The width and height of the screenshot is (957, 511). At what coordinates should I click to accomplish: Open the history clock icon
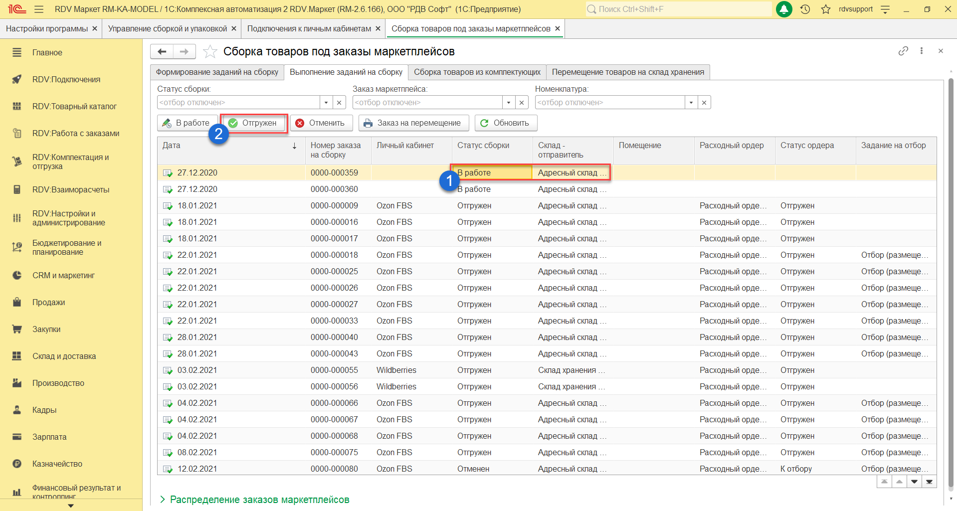coord(805,9)
